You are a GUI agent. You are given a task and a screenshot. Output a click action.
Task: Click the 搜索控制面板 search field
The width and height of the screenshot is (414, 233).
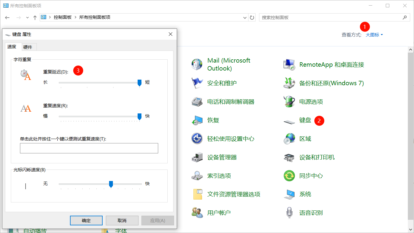click(x=331, y=18)
